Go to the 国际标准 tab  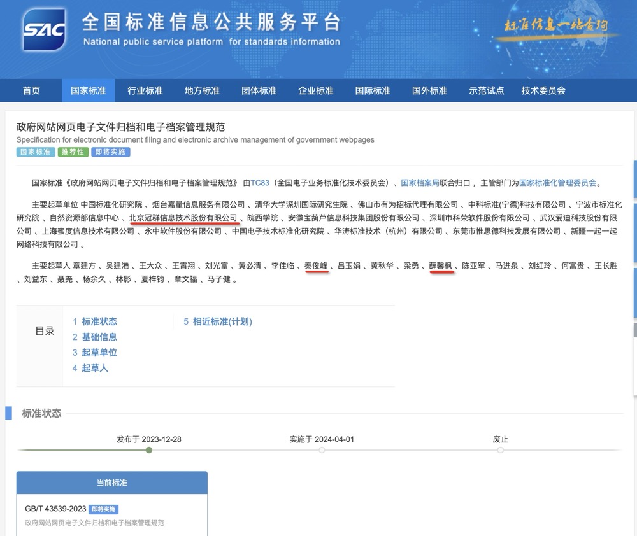[x=373, y=90]
